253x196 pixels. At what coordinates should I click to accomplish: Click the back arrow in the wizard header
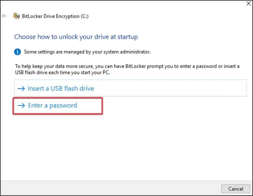4,16
